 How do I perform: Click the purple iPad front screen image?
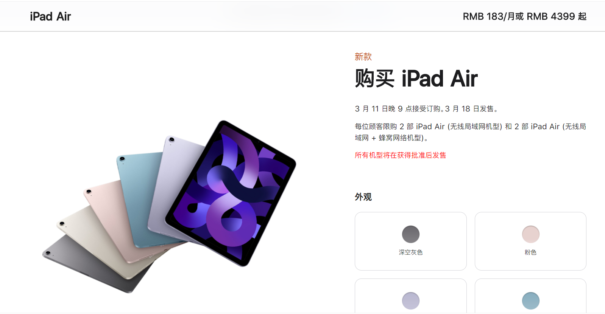click(x=231, y=193)
